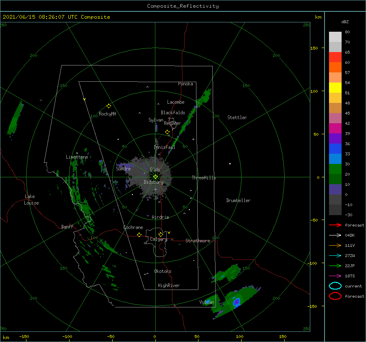Click the cyan 27ZW arrow icon
The height and width of the screenshot is (342, 366).
335,256
